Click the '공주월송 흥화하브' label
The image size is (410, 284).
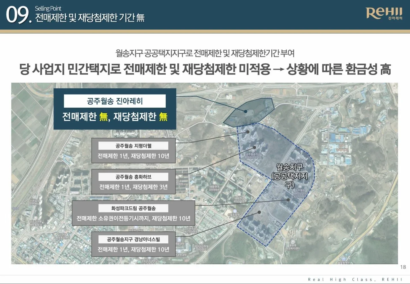133,177
